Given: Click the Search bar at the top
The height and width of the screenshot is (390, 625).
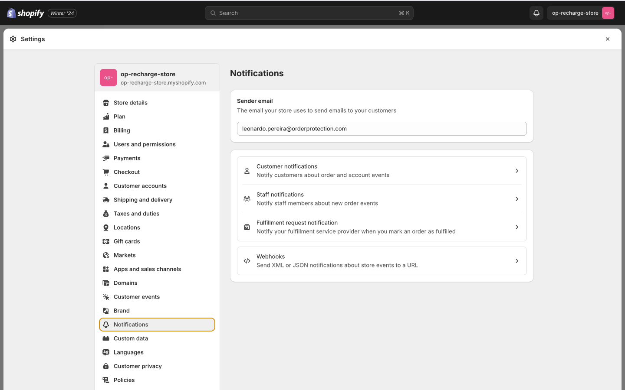Looking at the screenshot, I should coord(309,13).
